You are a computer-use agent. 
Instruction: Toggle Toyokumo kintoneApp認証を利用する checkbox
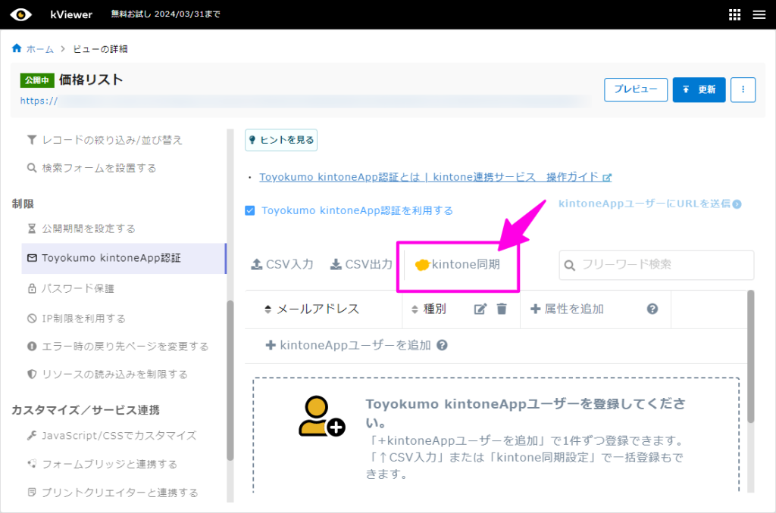[250, 210]
